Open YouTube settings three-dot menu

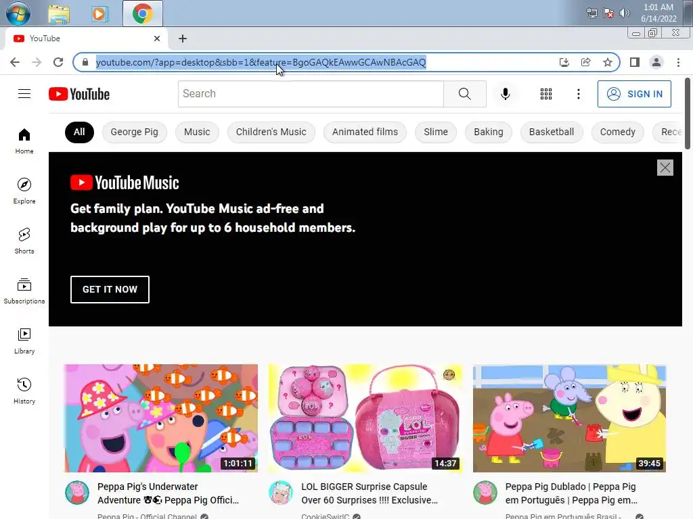point(578,93)
